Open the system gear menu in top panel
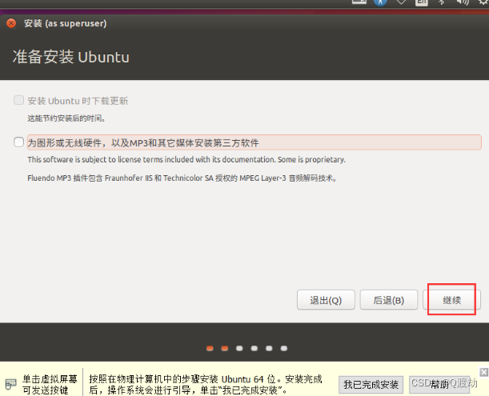489x396 pixels. coord(483,2)
